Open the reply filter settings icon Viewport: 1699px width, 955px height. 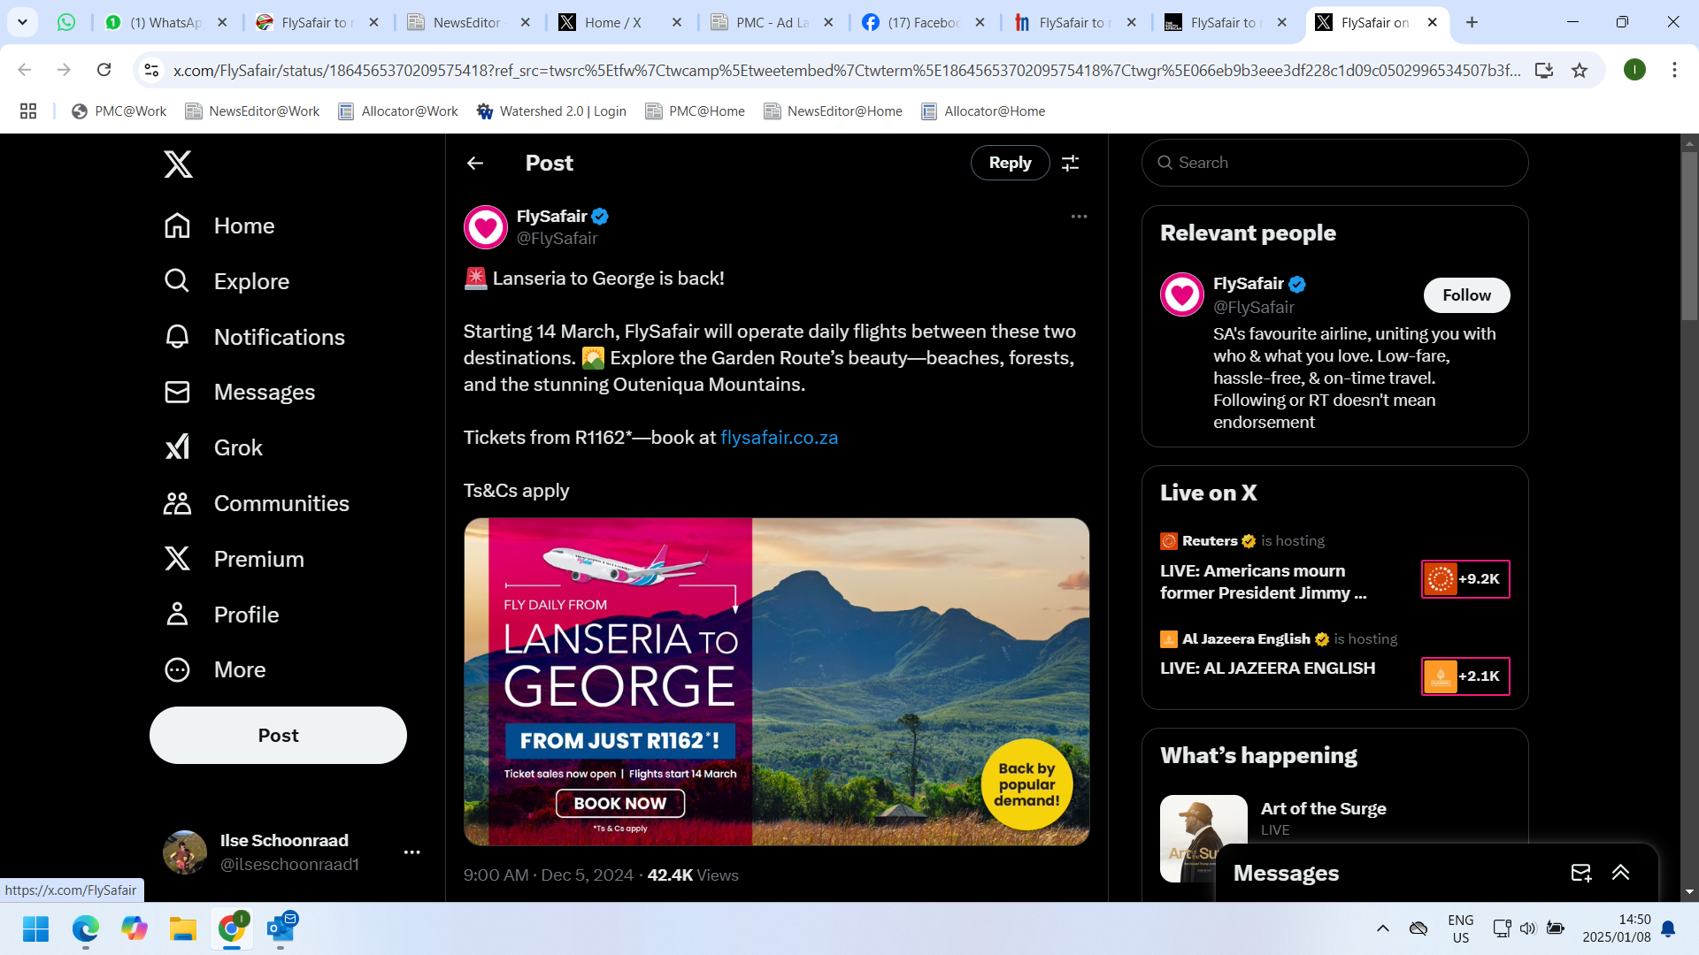[x=1070, y=163]
